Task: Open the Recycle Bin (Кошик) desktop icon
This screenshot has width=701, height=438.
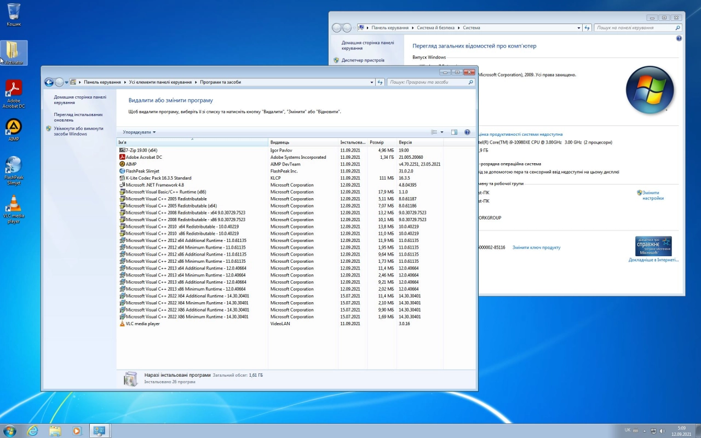Action: pos(14,15)
